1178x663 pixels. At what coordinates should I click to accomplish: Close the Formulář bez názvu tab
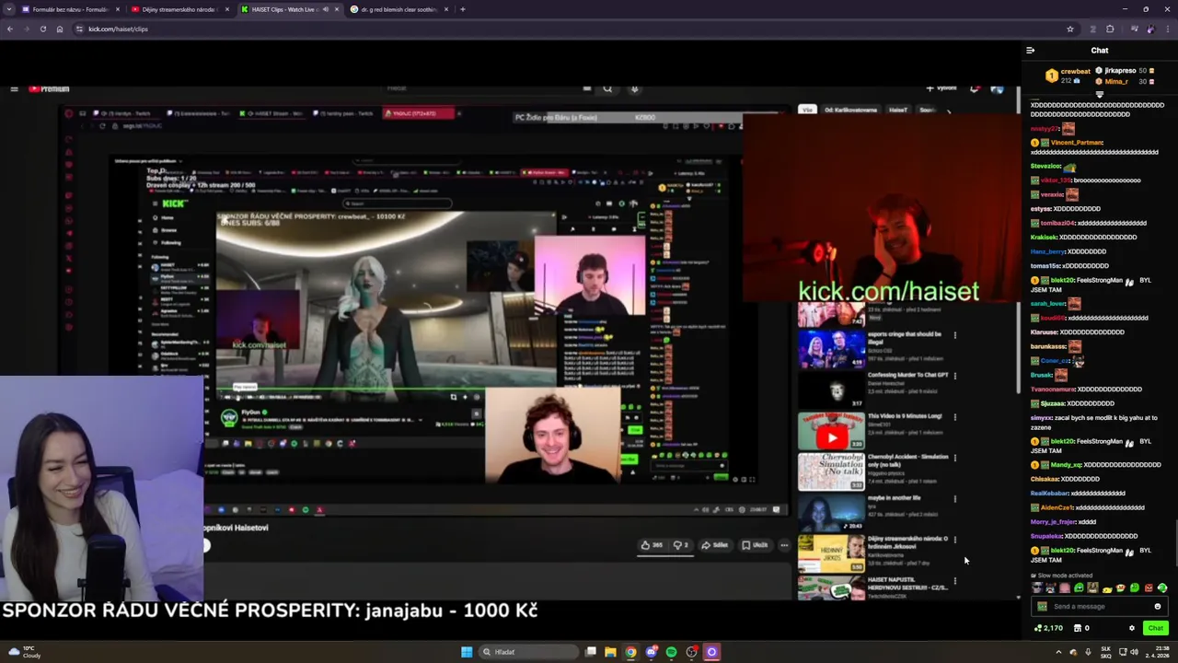117,9
